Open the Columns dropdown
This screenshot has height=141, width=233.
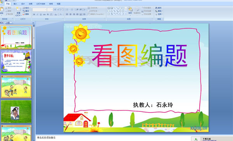coord(85,14)
